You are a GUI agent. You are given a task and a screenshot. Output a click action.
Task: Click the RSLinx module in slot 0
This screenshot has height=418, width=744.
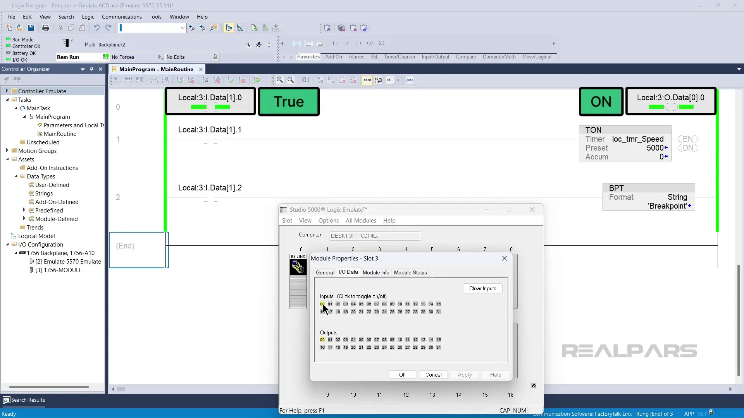pos(298,281)
